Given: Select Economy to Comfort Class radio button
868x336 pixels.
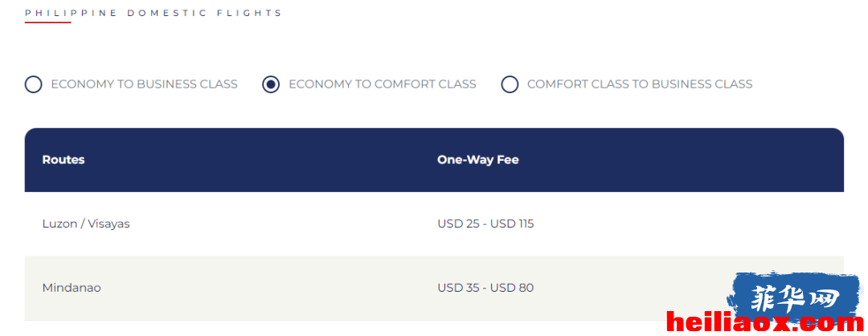Looking at the screenshot, I should (271, 84).
